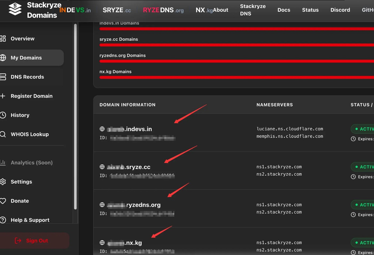The width and height of the screenshot is (374, 255).
Task: Click sryze.cc Domains usage bar
Action: tap(237, 45)
